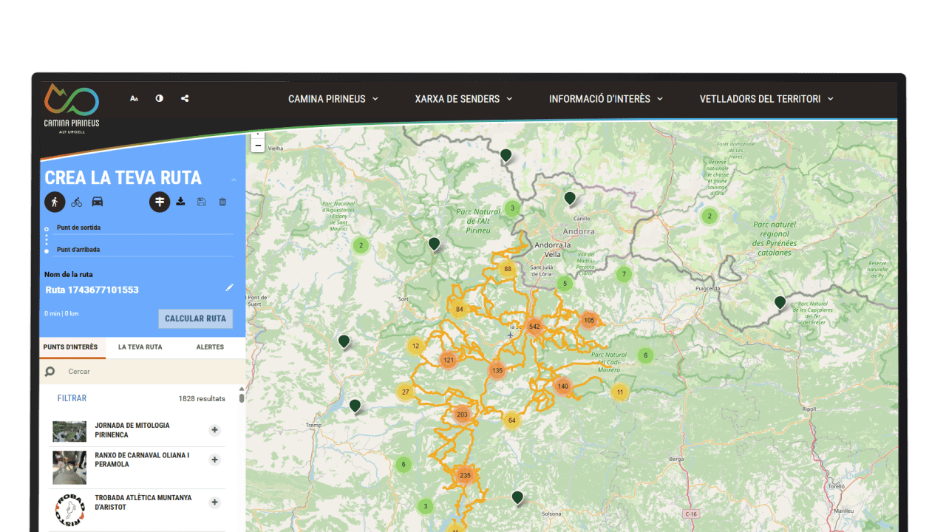The image size is (946, 532).
Task: Click the 12 cluster marker on map
Action: tap(415, 346)
